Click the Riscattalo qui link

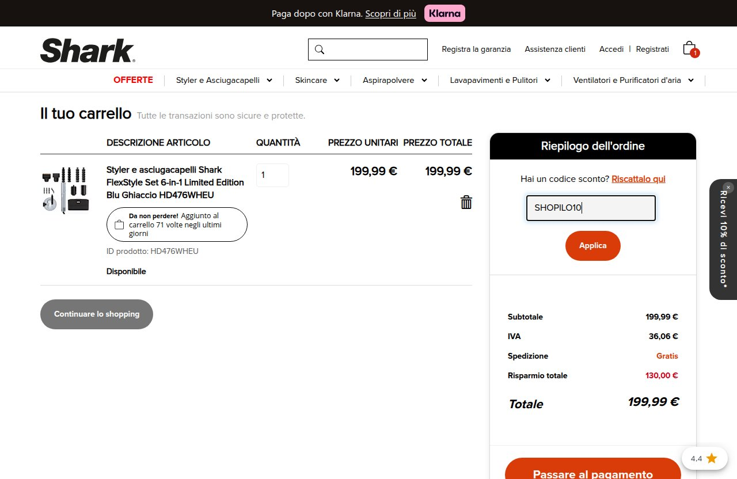coord(639,179)
